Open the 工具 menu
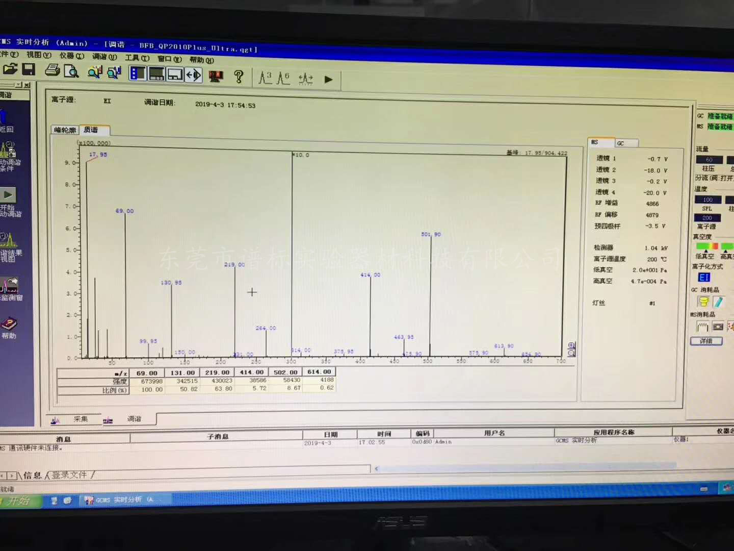Image resolution: width=734 pixels, height=551 pixels. [137, 58]
